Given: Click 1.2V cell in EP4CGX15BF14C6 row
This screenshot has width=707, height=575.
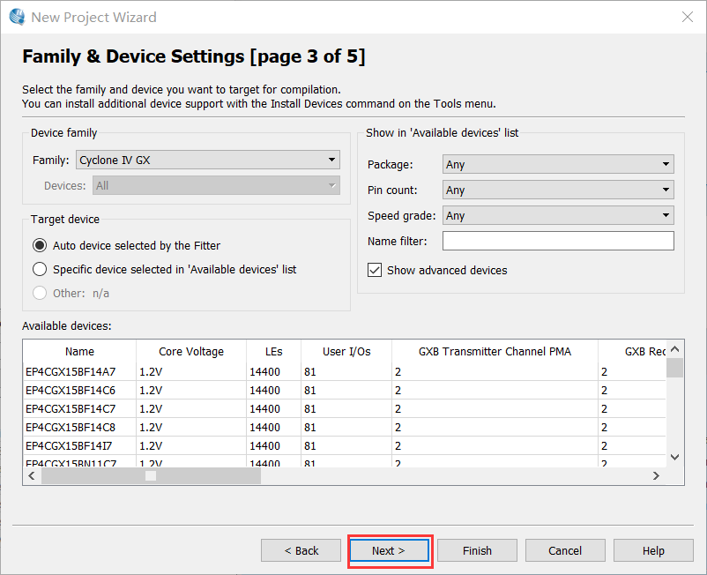Looking at the screenshot, I should 191,391.
